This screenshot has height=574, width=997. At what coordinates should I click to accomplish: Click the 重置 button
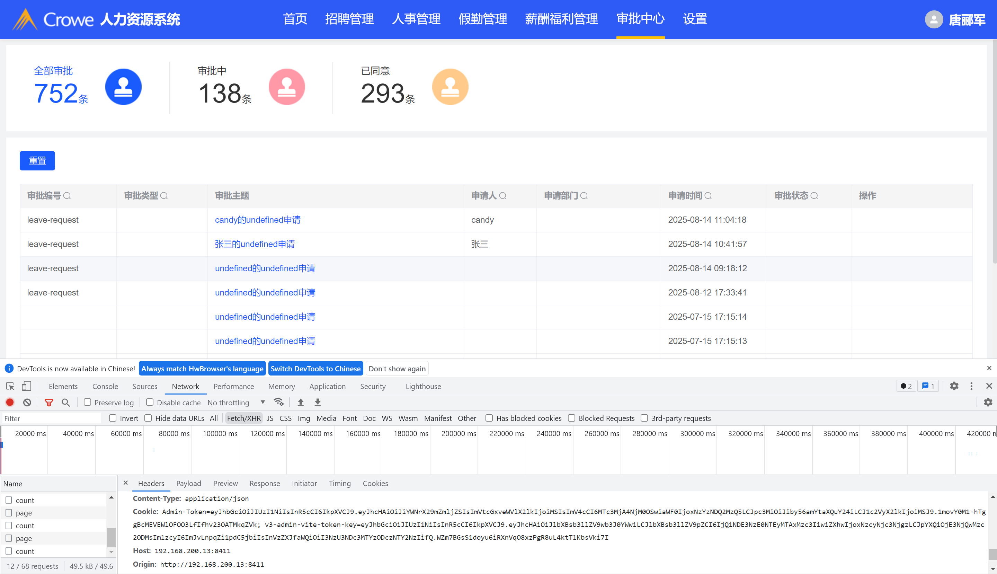(37, 160)
